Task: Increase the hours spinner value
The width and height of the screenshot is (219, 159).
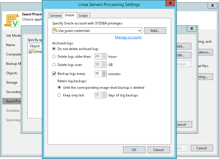Action: (104, 55)
